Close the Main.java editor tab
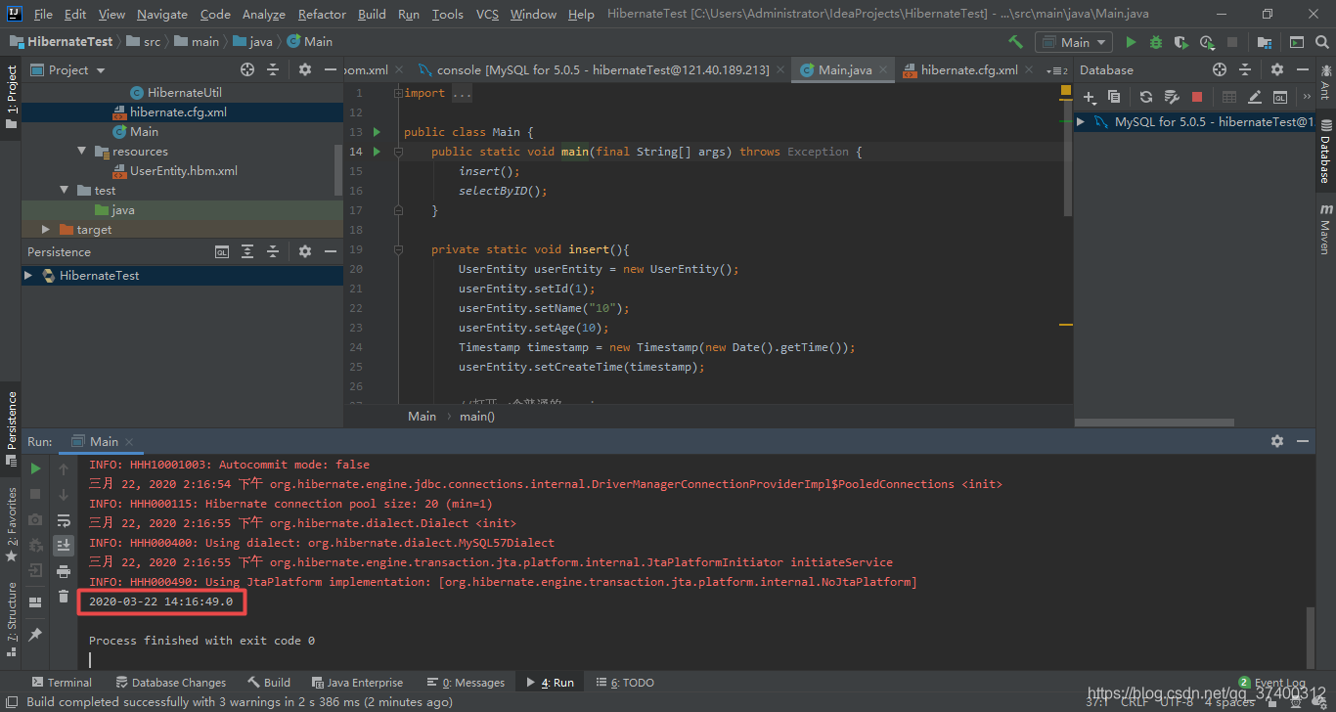The image size is (1336, 712). (882, 70)
